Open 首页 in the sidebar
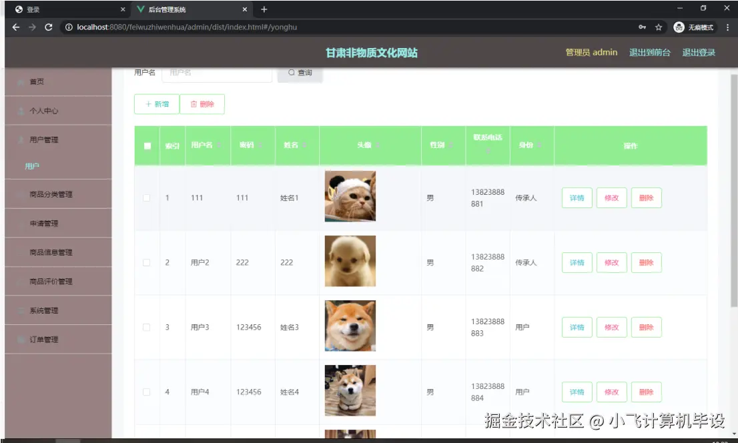This screenshot has height=443, width=738. [x=58, y=82]
